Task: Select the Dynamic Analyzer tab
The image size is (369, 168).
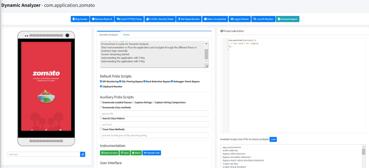Action: pos(108,34)
